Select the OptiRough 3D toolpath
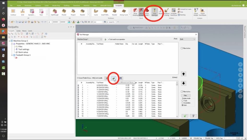This screenshot has height=140, width=247. pos(55,12)
